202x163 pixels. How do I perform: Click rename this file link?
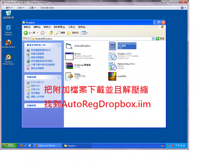[x=41, y=50]
